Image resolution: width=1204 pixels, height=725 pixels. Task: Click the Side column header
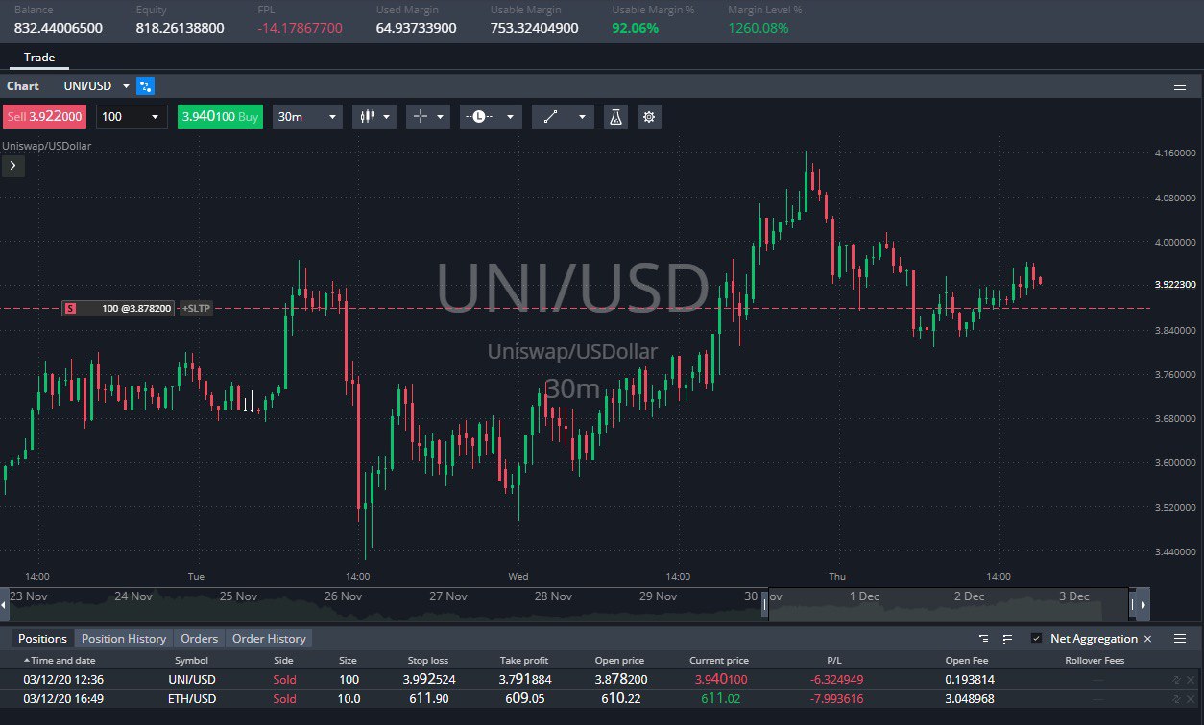(284, 661)
